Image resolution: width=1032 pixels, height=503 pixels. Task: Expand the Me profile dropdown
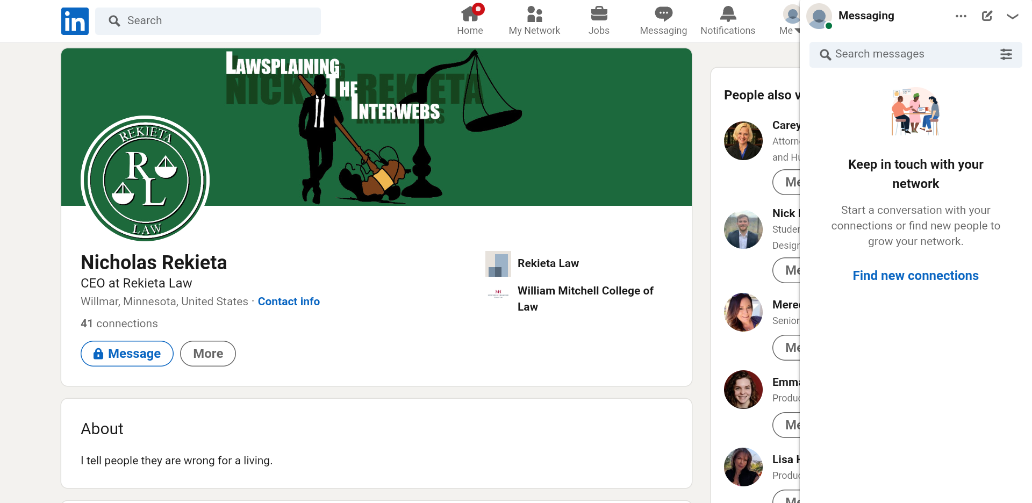pyautogui.click(x=789, y=21)
